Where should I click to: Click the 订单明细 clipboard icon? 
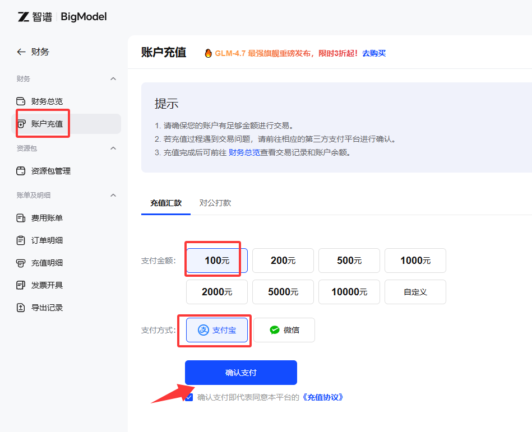21,240
